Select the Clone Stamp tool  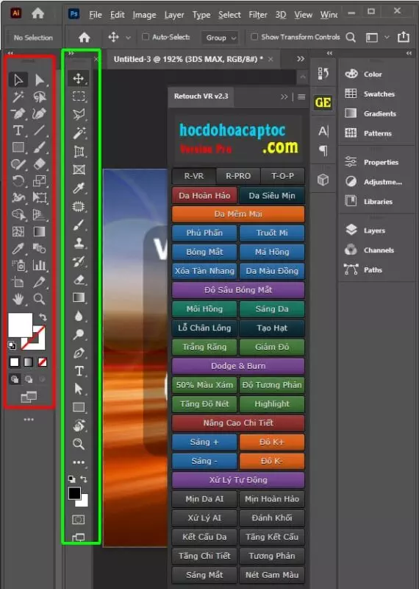pyautogui.click(x=79, y=243)
